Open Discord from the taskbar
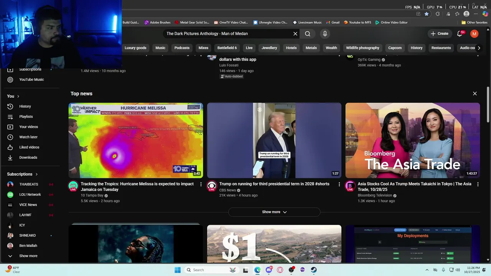Image resolution: width=491 pixels, height=276 pixels. point(269,270)
